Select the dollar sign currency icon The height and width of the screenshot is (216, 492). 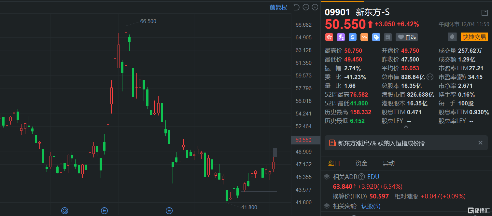coord(352,37)
